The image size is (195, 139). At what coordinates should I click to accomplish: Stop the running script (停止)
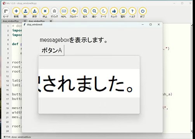[45, 12]
